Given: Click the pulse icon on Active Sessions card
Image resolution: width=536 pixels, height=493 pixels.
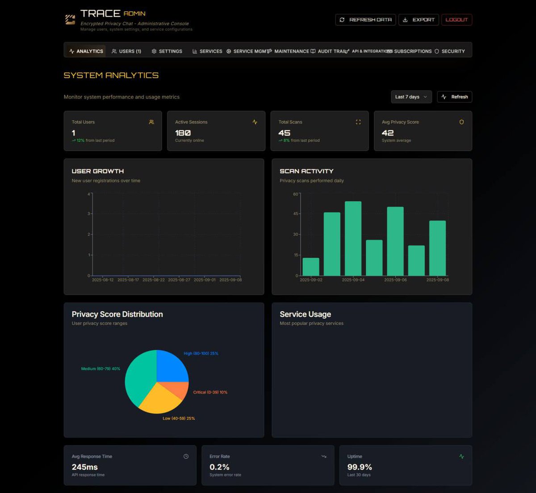Looking at the screenshot, I should (255, 122).
